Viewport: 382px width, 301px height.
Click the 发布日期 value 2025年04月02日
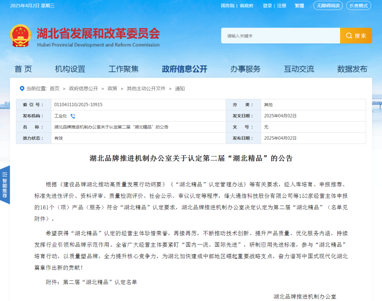click(x=280, y=138)
